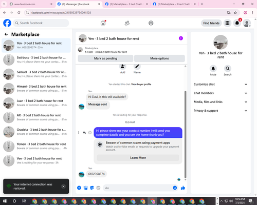This screenshot has width=257, height=205.
Task: Open Windows Start button
Action: 5,201
